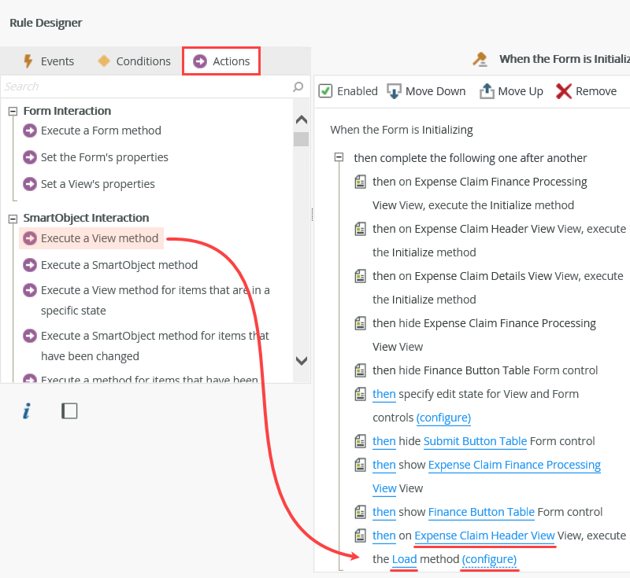Click the red Remove X icon
The image size is (630, 578).
[x=563, y=90]
